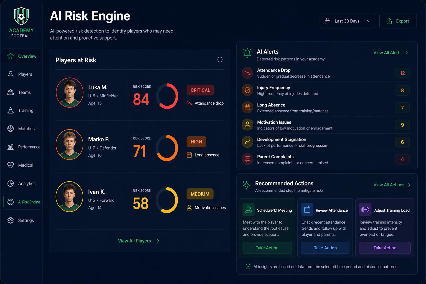Open the Last 30 Days dropdown
Viewport: 426px width, 284px height.
pyautogui.click(x=348, y=21)
